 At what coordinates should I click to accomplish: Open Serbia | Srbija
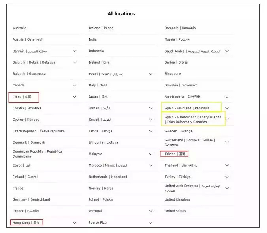click(x=176, y=62)
